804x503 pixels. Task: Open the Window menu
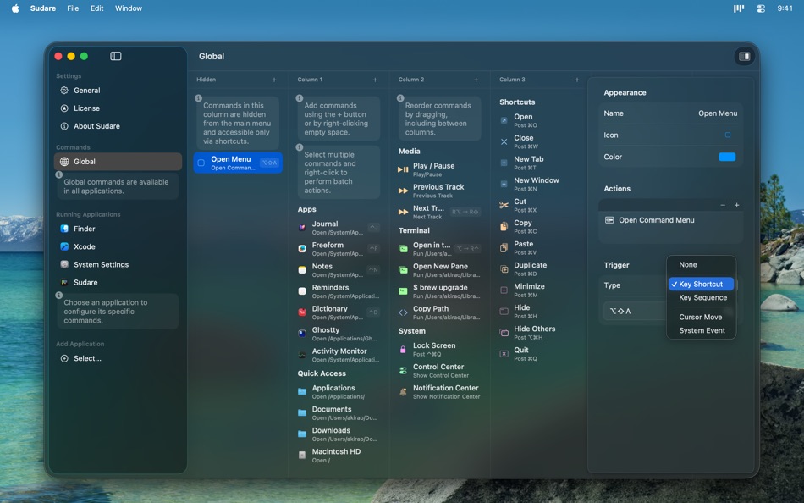click(x=129, y=8)
